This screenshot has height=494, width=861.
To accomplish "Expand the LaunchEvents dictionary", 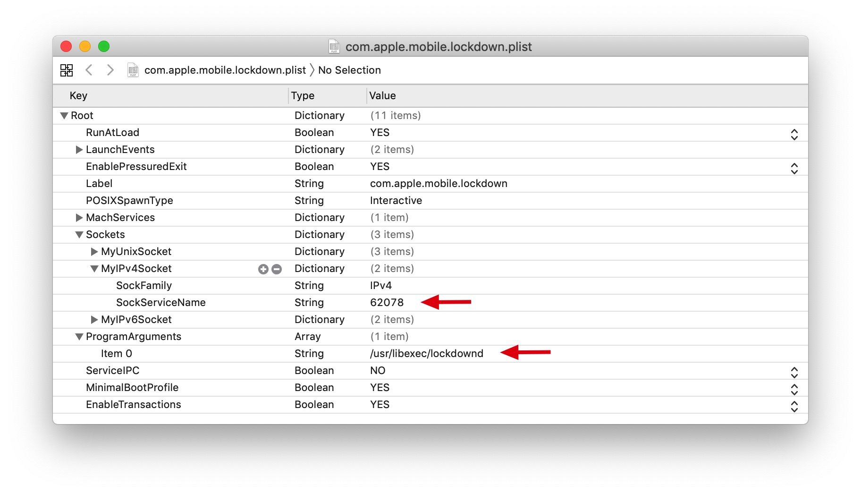I will click(79, 150).
